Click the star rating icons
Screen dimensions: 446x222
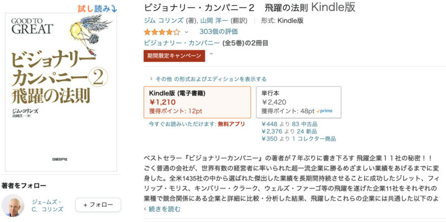(x=162, y=32)
